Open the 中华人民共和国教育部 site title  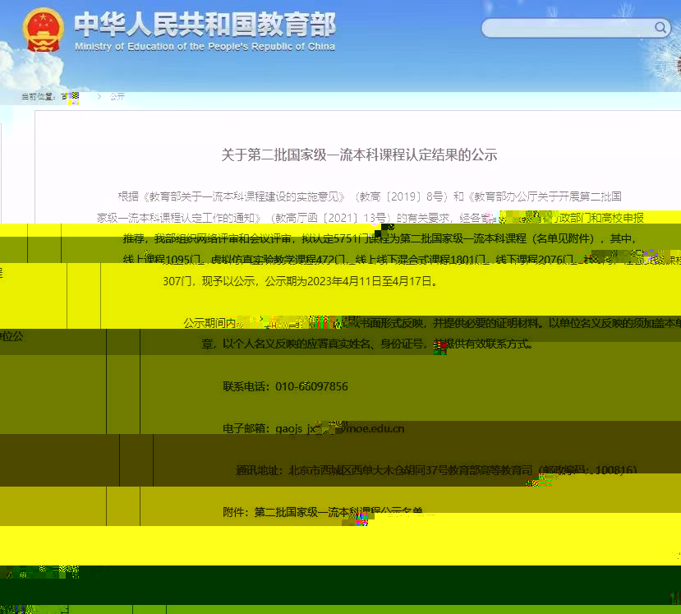[x=205, y=23]
